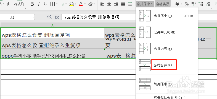Align text right
The image size is (217, 99).
(116, 4)
